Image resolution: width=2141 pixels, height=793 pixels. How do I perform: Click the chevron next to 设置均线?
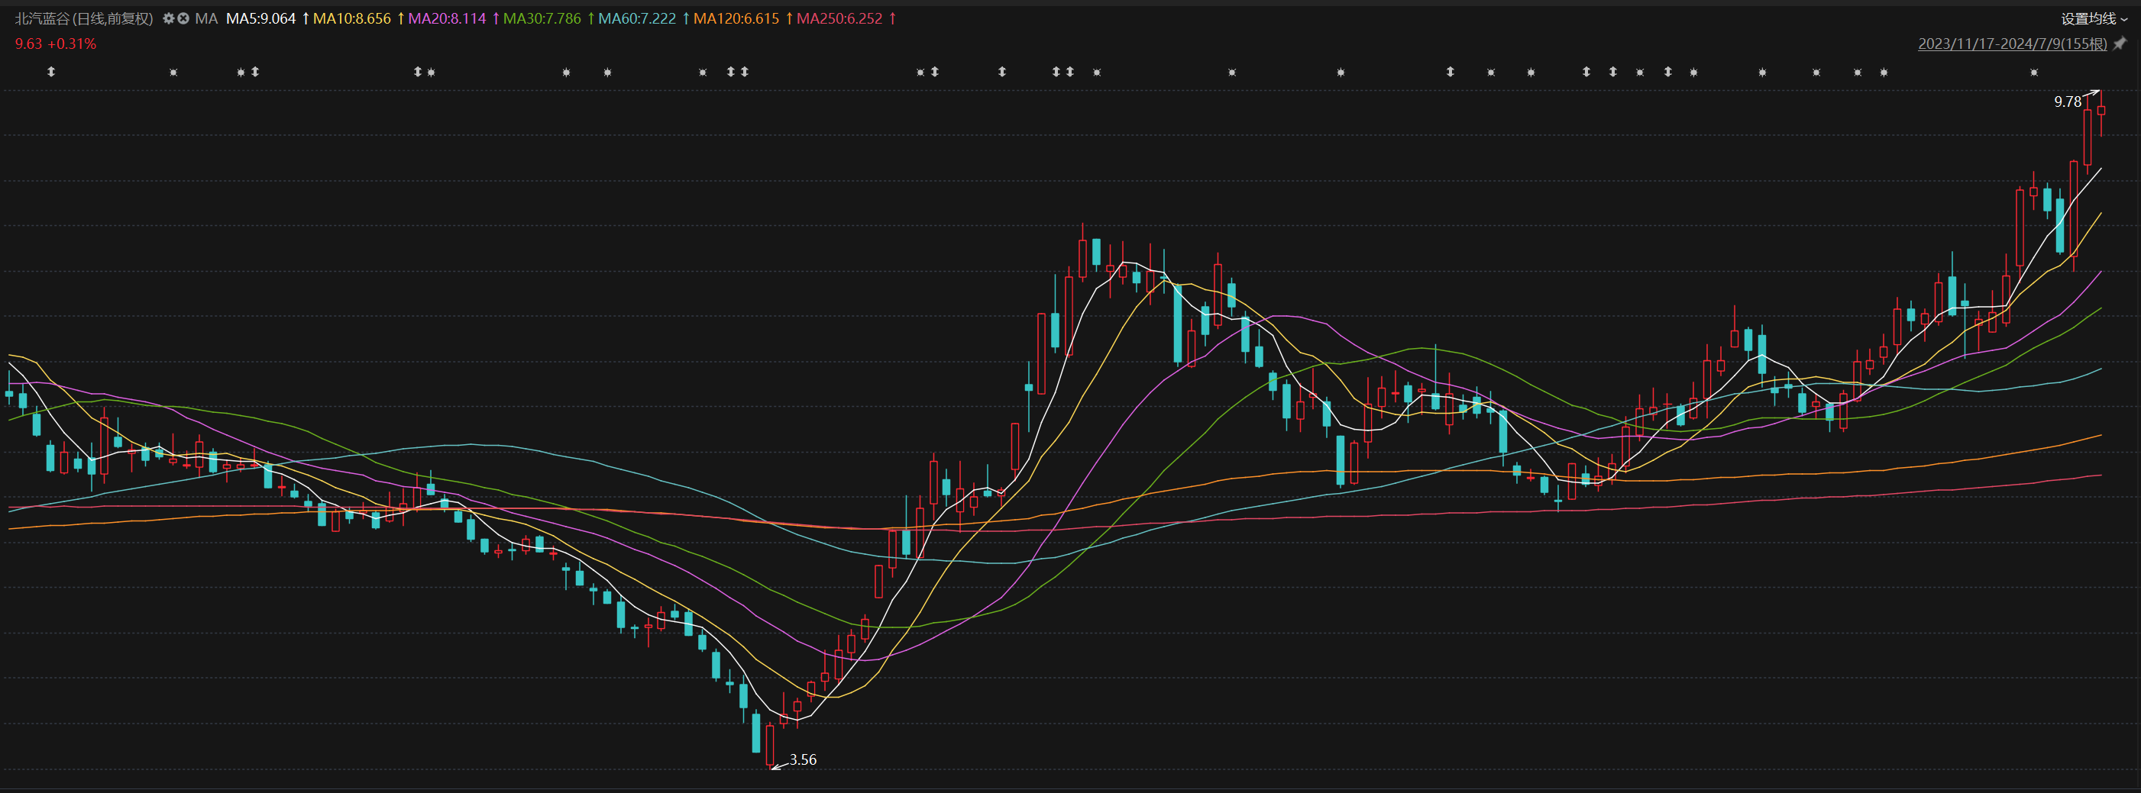pos(2124,19)
